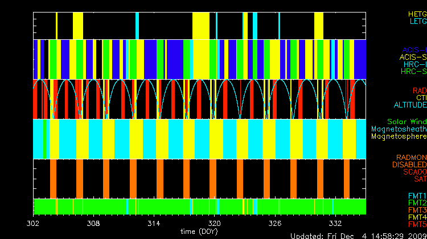Click the red RAD legend label
427x239 pixels.
419,90
